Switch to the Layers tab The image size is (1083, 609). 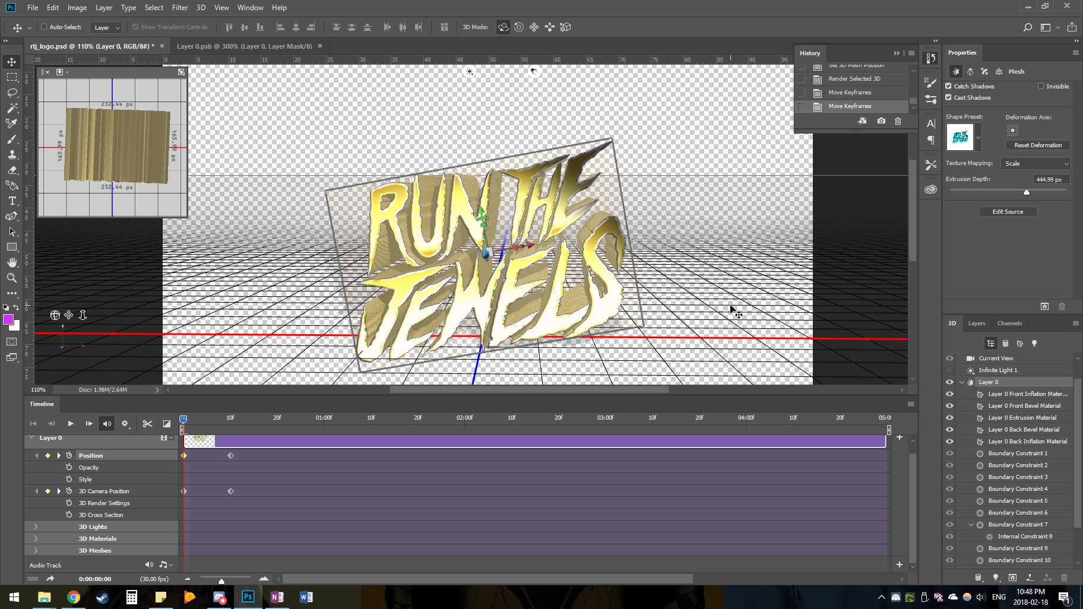click(977, 323)
